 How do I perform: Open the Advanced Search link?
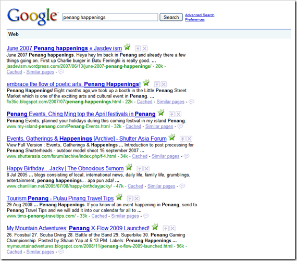(x=200, y=15)
